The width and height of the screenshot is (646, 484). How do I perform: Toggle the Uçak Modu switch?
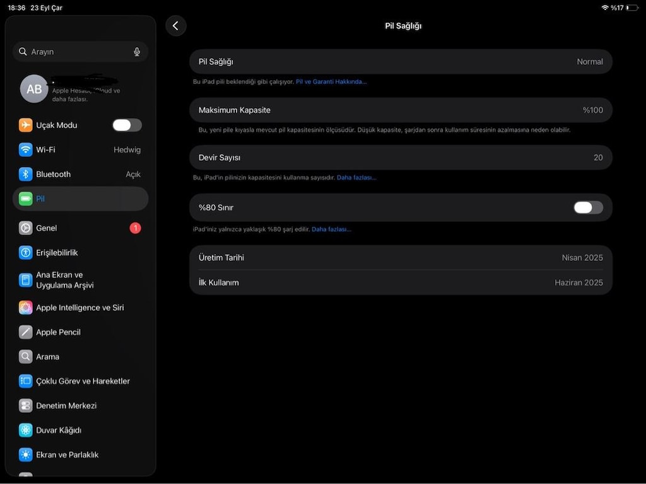[x=127, y=125]
